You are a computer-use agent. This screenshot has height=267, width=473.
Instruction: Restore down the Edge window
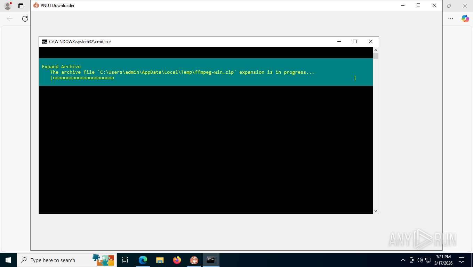(449, 6)
